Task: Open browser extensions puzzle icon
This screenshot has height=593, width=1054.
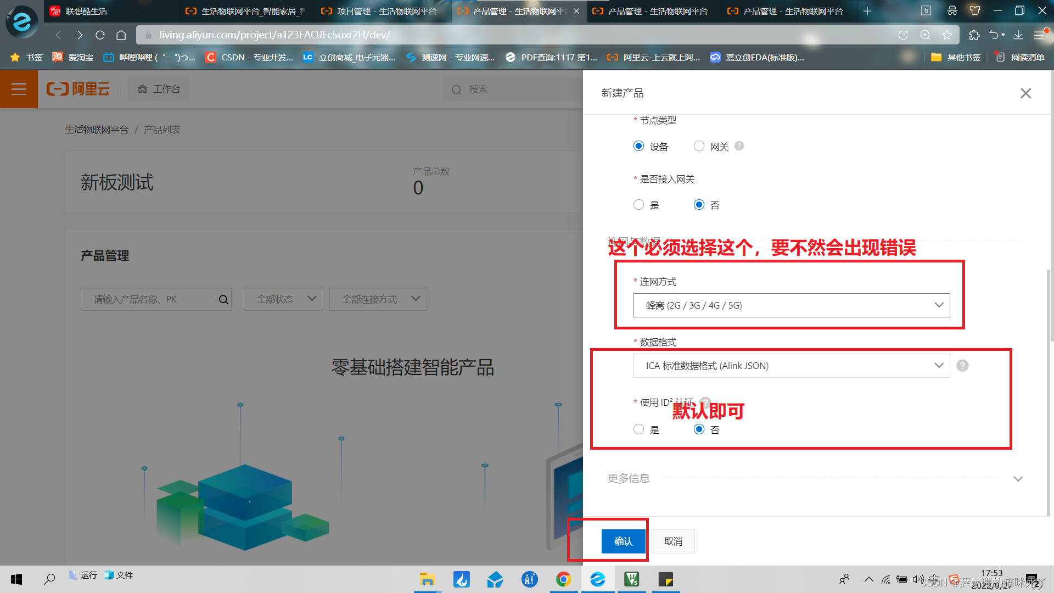Action: pyautogui.click(x=974, y=35)
